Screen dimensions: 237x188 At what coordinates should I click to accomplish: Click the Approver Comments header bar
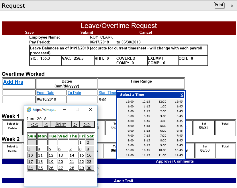click(x=175, y=161)
